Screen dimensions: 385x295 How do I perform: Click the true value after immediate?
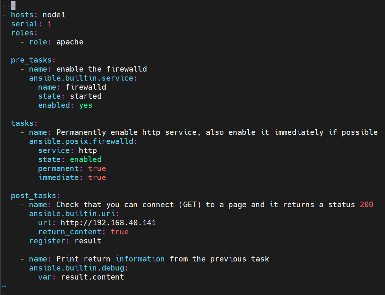click(x=97, y=177)
